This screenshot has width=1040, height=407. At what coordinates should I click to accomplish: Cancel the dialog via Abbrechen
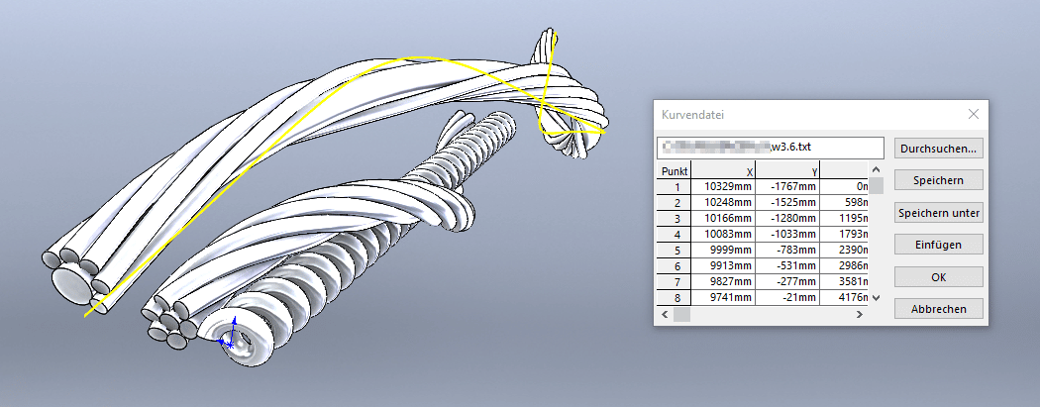click(938, 309)
